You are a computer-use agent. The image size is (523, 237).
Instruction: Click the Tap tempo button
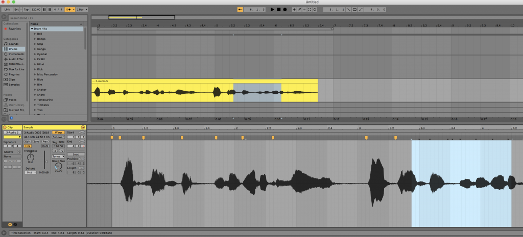(x=26, y=9)
